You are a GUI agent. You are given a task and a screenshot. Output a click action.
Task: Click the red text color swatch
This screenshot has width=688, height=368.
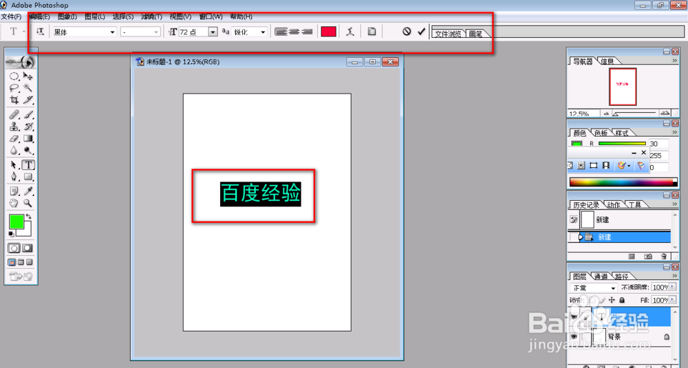click(x=329, y=32)
